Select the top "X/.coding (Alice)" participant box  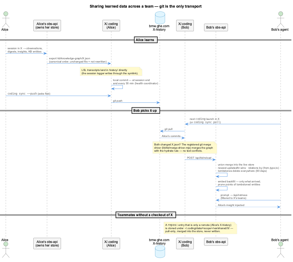coord(111,26)
